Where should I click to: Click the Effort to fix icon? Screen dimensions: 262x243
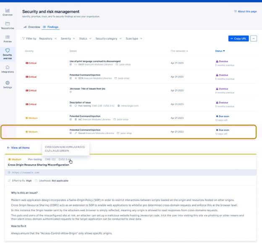(x=9, y=181)
